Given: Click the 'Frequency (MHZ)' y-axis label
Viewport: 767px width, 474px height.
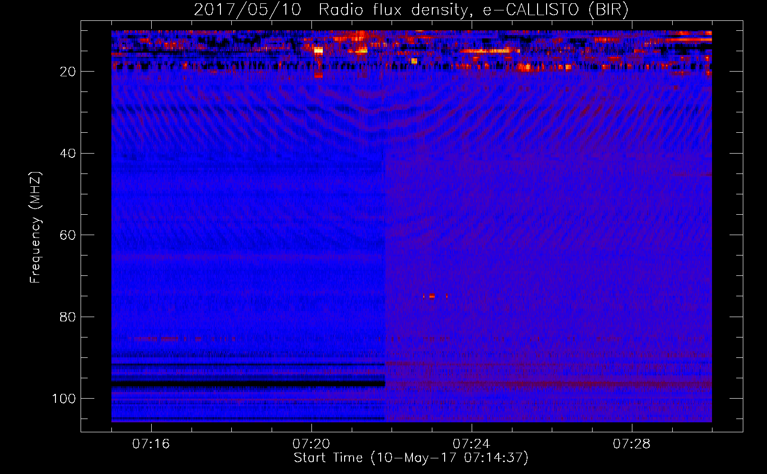Looking at the screenshot, I should (x=36, y=227).
